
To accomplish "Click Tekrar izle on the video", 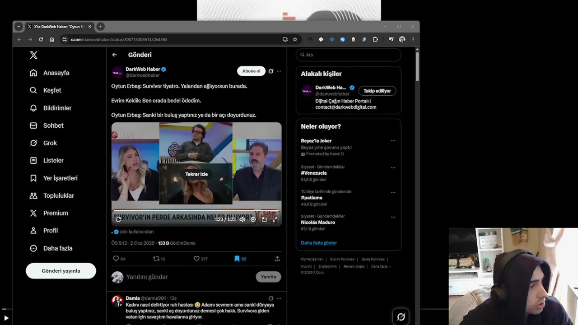I will pyautogui.click(x=196, y=174).
